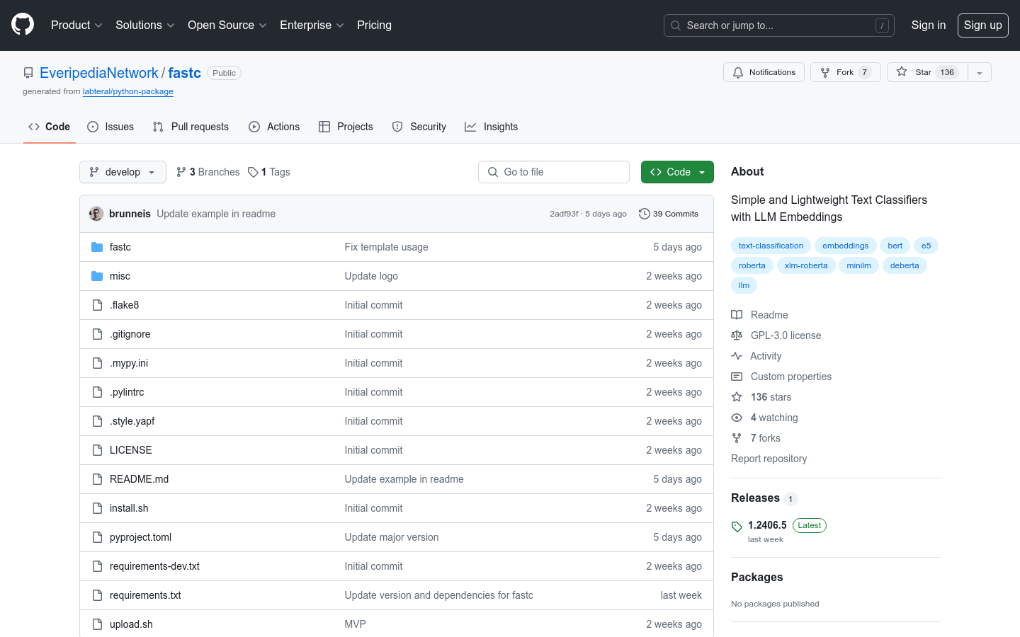Open the green Code dropdown button
1020x637 pixels.
click(x=677, y=172)
